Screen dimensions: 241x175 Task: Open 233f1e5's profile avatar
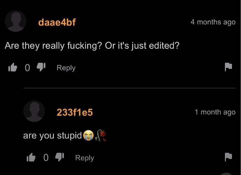[34, 111]
